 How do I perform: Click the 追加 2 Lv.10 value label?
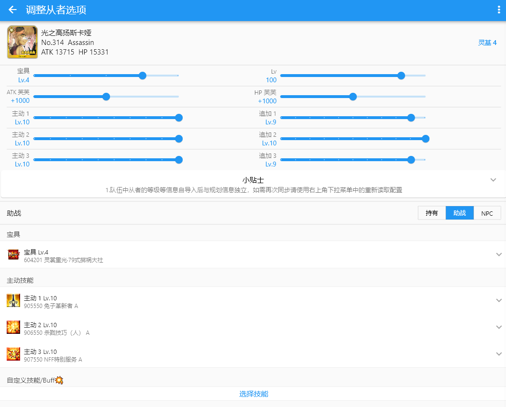[269, 143]
